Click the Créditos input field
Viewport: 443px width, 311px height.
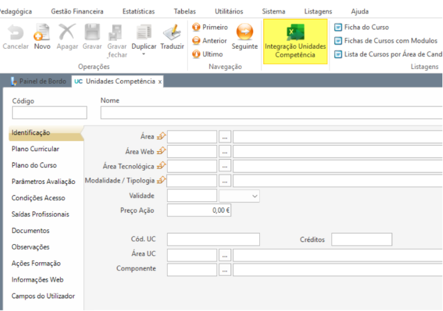tap(361, 239)
